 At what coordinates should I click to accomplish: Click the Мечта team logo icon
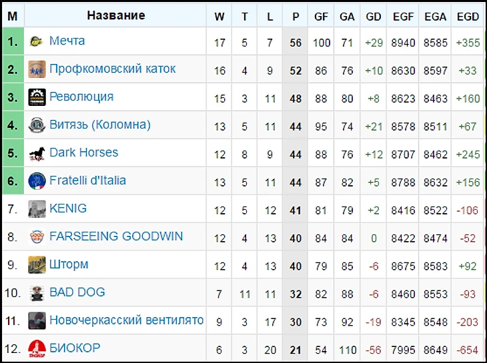[x=37, y=41]
